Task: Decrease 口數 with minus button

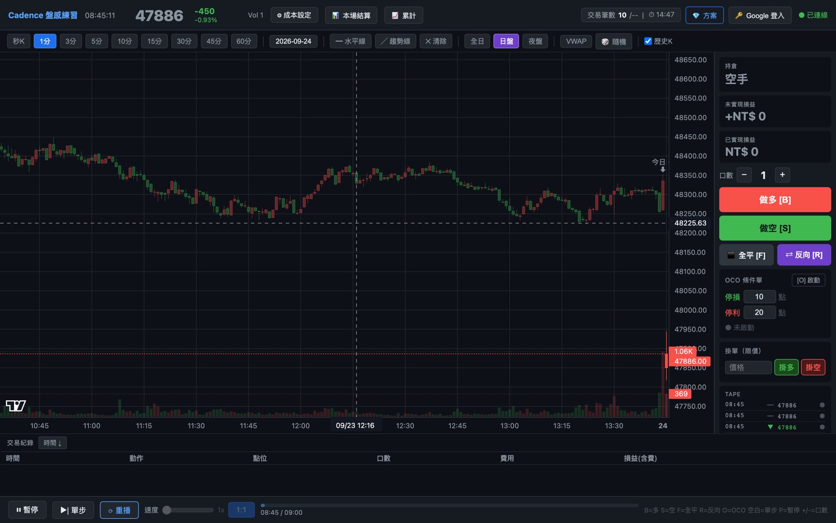Action: pyautogui.click(x=744, y=175)
